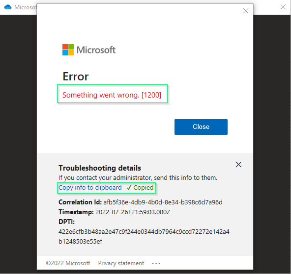
Task: Click the Microsoft wordmark text
Action: point(96,50)
